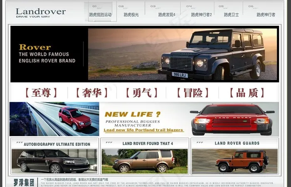Click the DRIVE YOUR WAY tagline
Viewport: 291px width, 187px height.
[33, 17]
